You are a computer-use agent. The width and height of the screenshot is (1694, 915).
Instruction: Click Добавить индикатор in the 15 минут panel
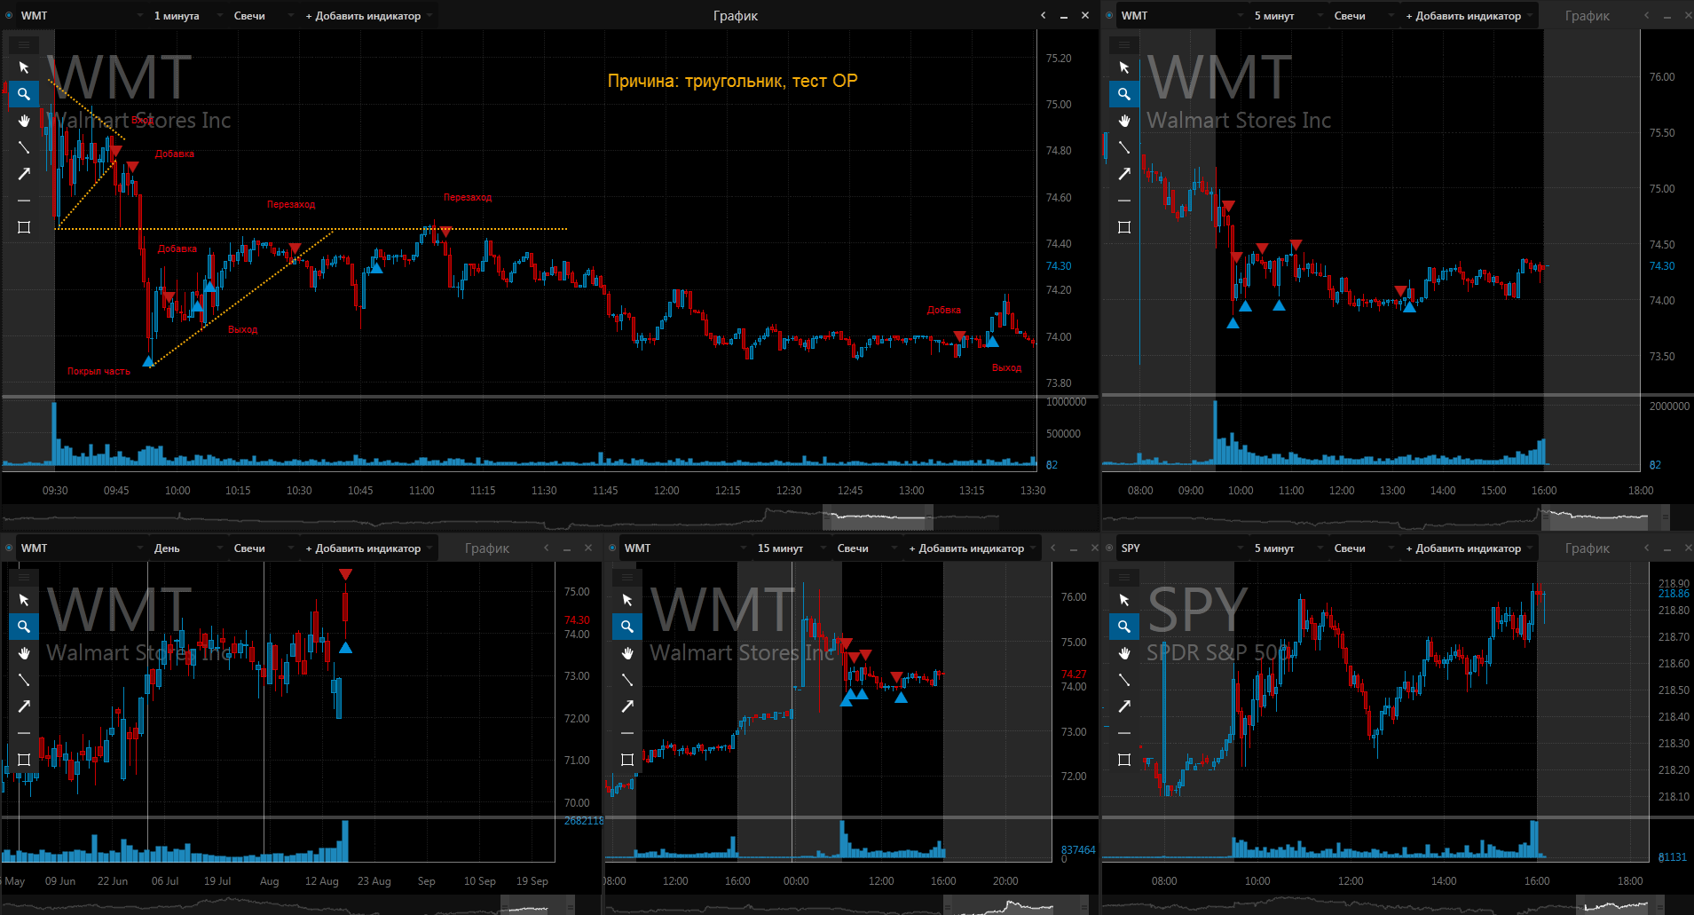(972, 548)
